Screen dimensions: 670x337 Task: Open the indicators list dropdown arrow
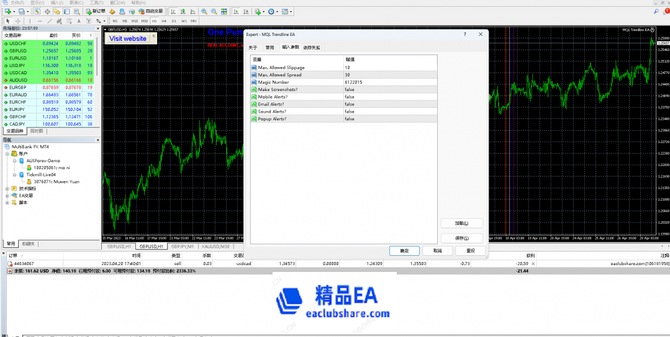click(x=264, y=12)
